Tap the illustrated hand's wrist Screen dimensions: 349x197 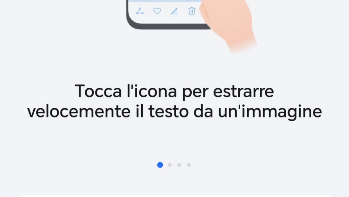pos(241,43)
